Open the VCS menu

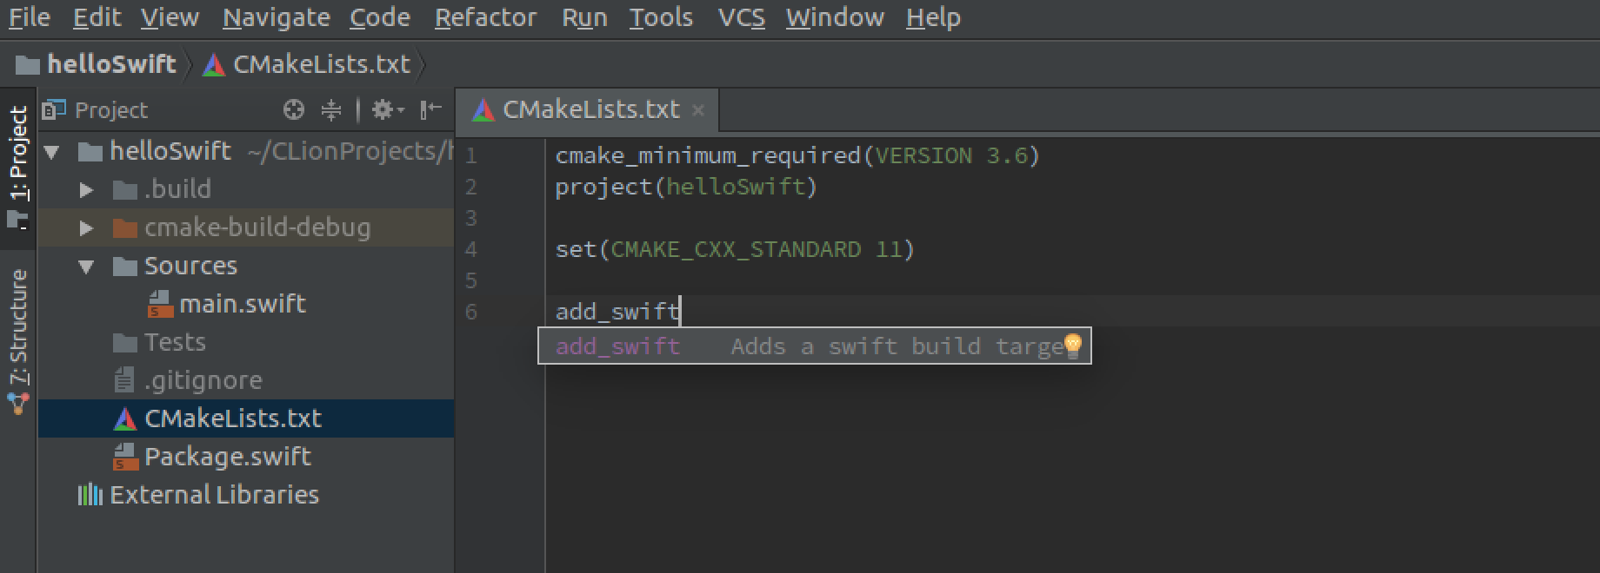742,17
